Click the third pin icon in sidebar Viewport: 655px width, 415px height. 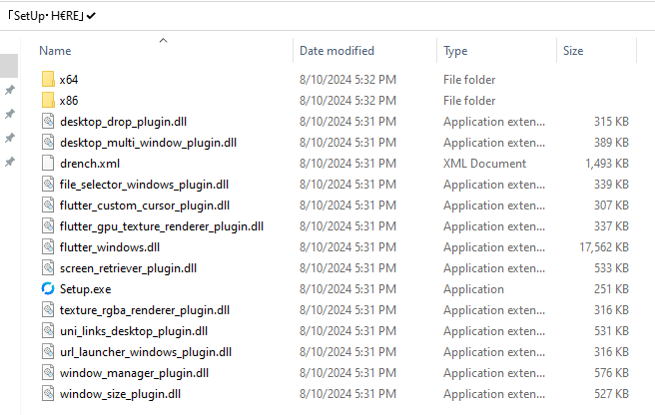tap(10, 138)
